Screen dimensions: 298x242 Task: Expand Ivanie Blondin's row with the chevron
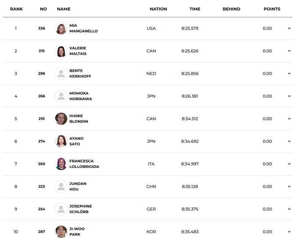pyautogui.click(x=289, y=119)
